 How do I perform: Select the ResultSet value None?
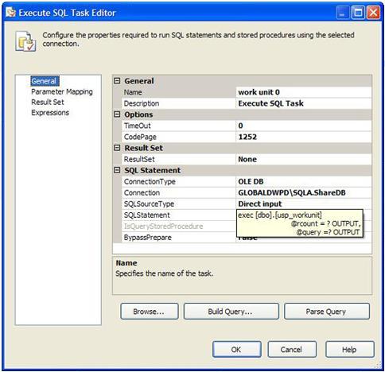(x=304, y=159)
